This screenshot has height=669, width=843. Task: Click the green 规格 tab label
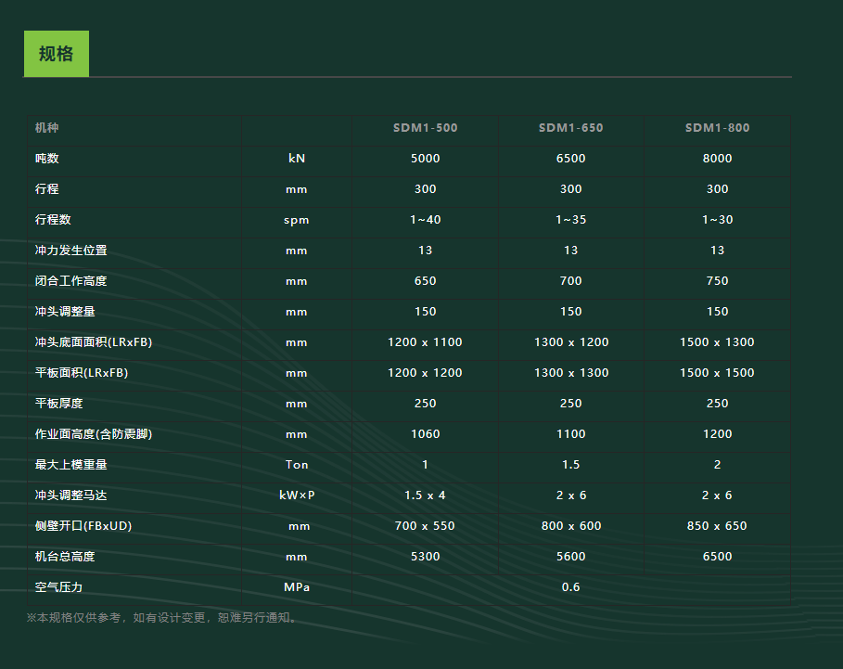click(x=56, y=54)
